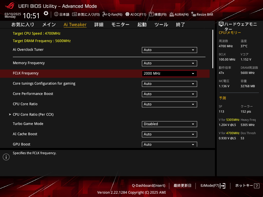Click the CPU/メモリー section heading
The width and height of the screenshot is (263, 197).
coord(230,33)
